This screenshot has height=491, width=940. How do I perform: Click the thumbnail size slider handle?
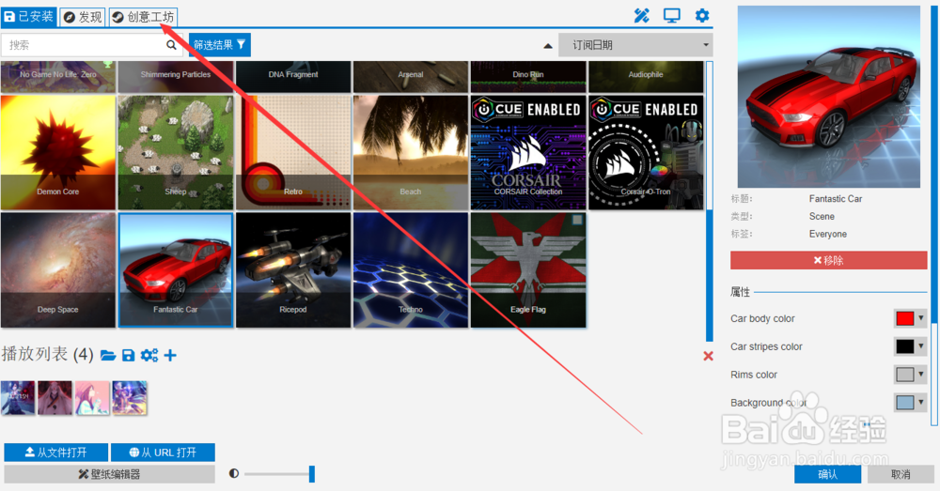pyautogui.click(x=312, y=474)
